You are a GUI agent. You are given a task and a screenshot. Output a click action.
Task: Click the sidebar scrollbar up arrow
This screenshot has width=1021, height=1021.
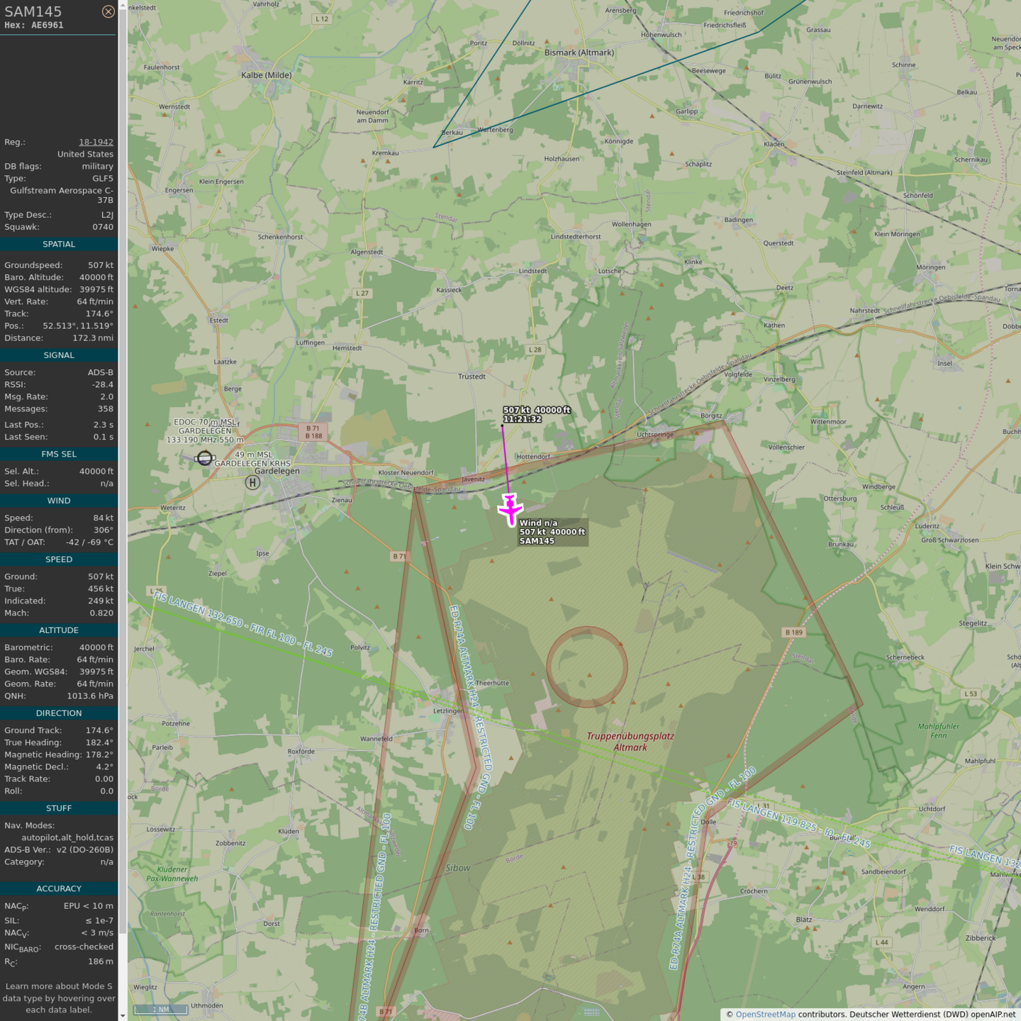[x=123, y=5]
